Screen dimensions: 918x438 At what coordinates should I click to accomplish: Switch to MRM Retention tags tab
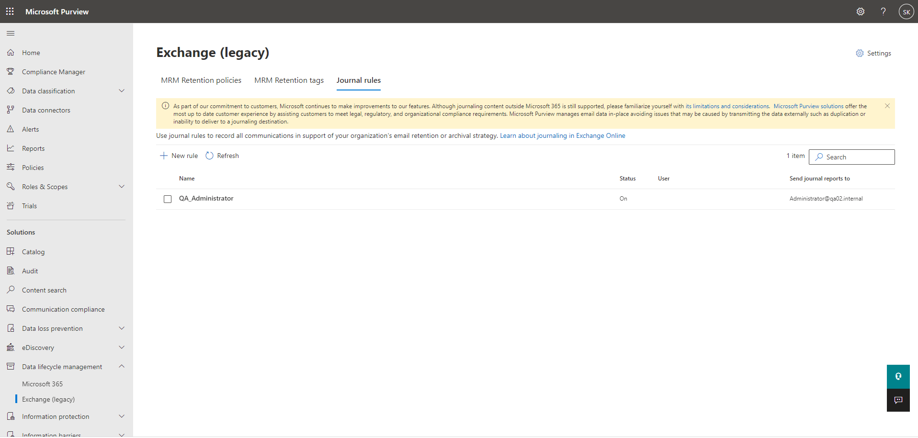pyautogui.click(x=289, y=80)
